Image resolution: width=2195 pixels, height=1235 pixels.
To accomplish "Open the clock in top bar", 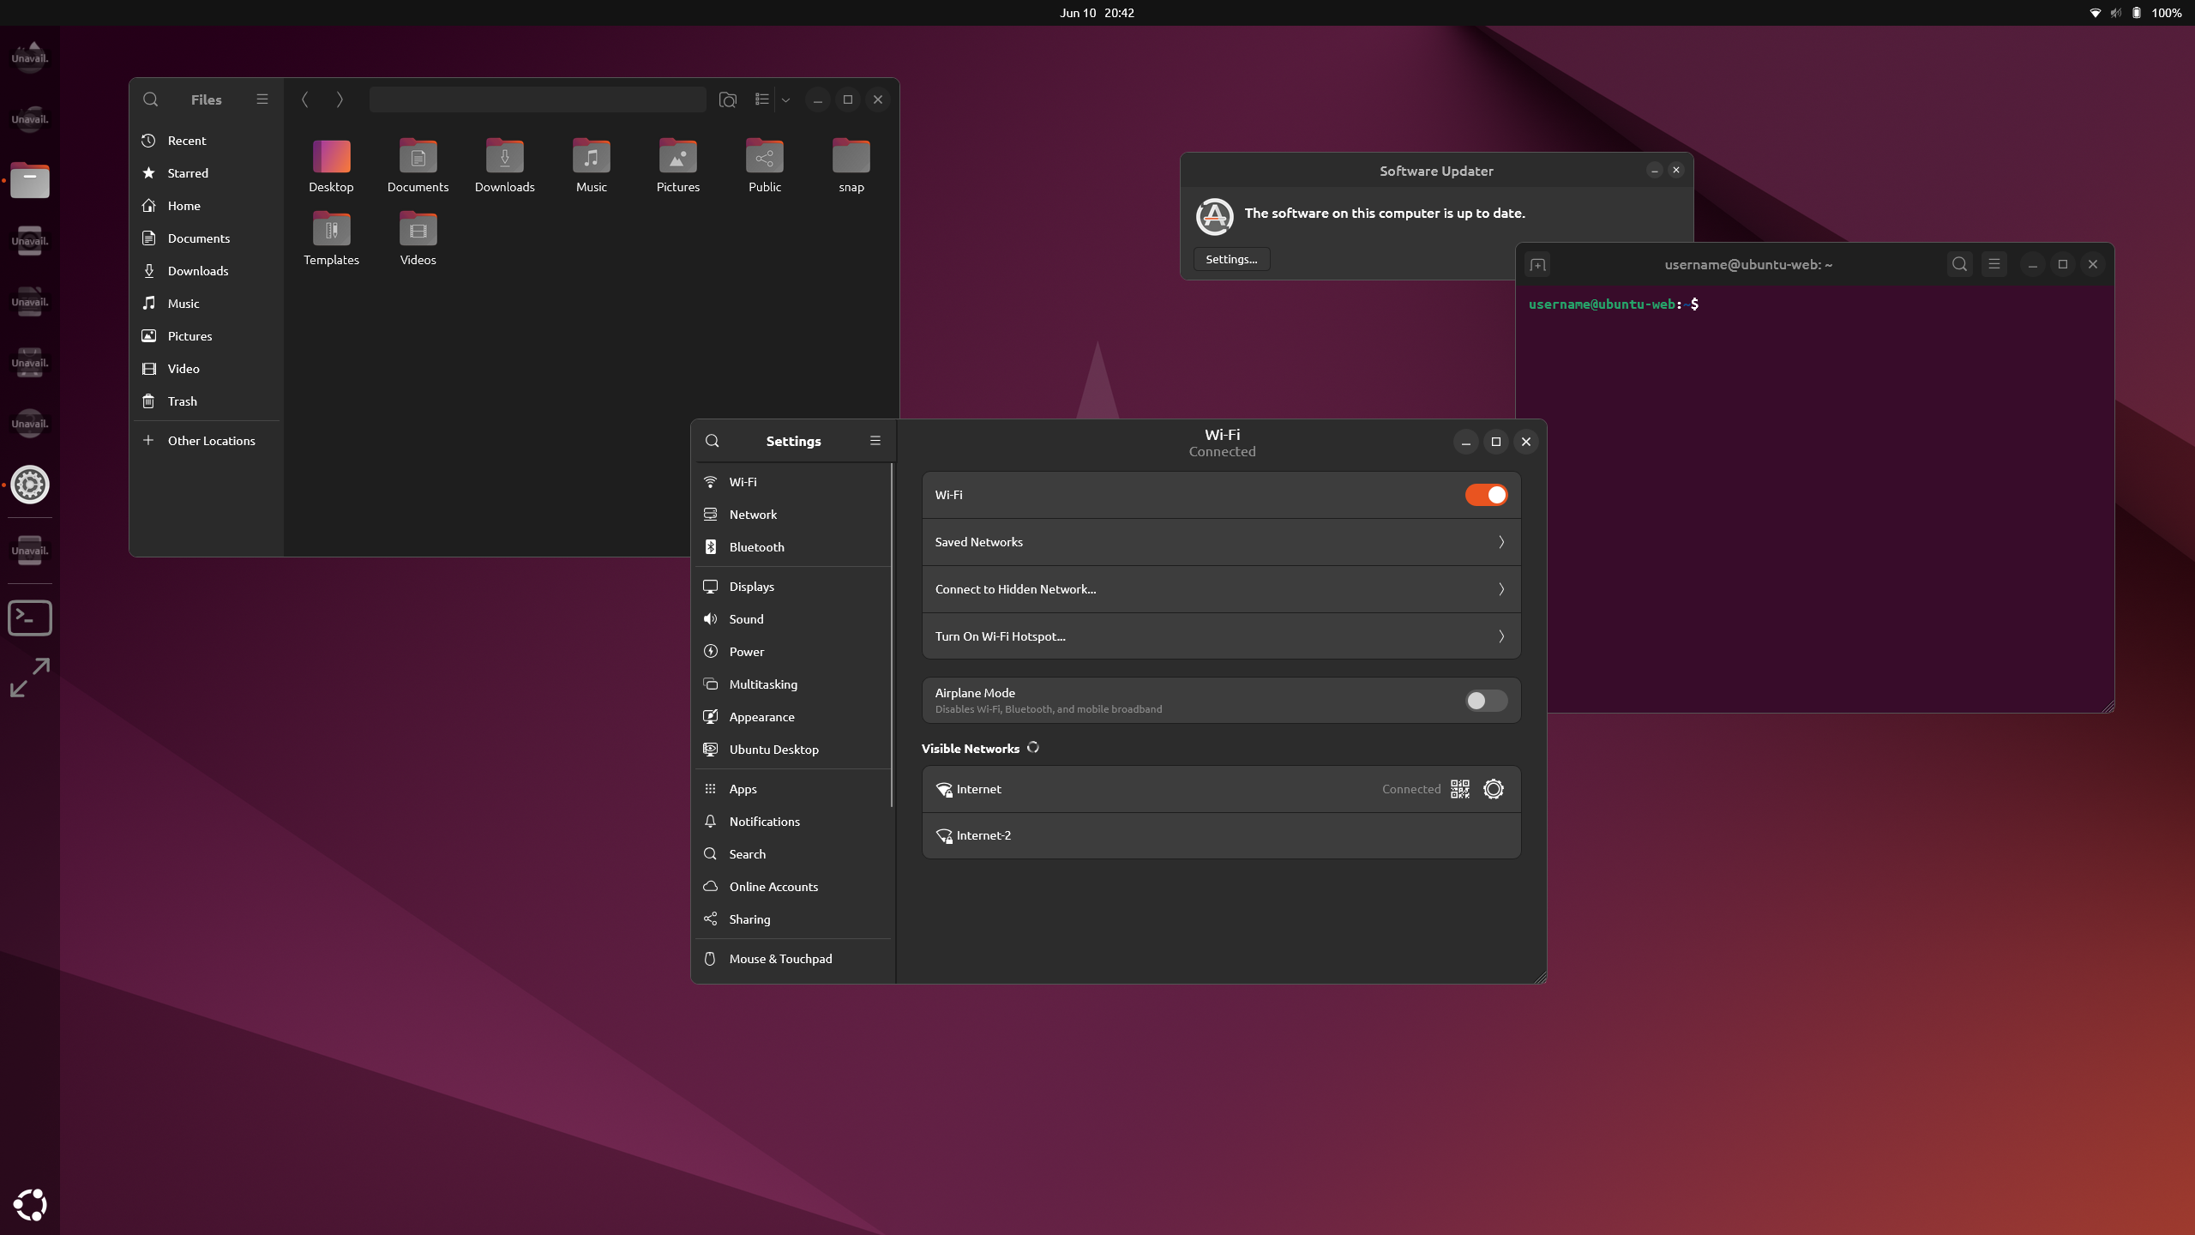I will [1097, 13].
